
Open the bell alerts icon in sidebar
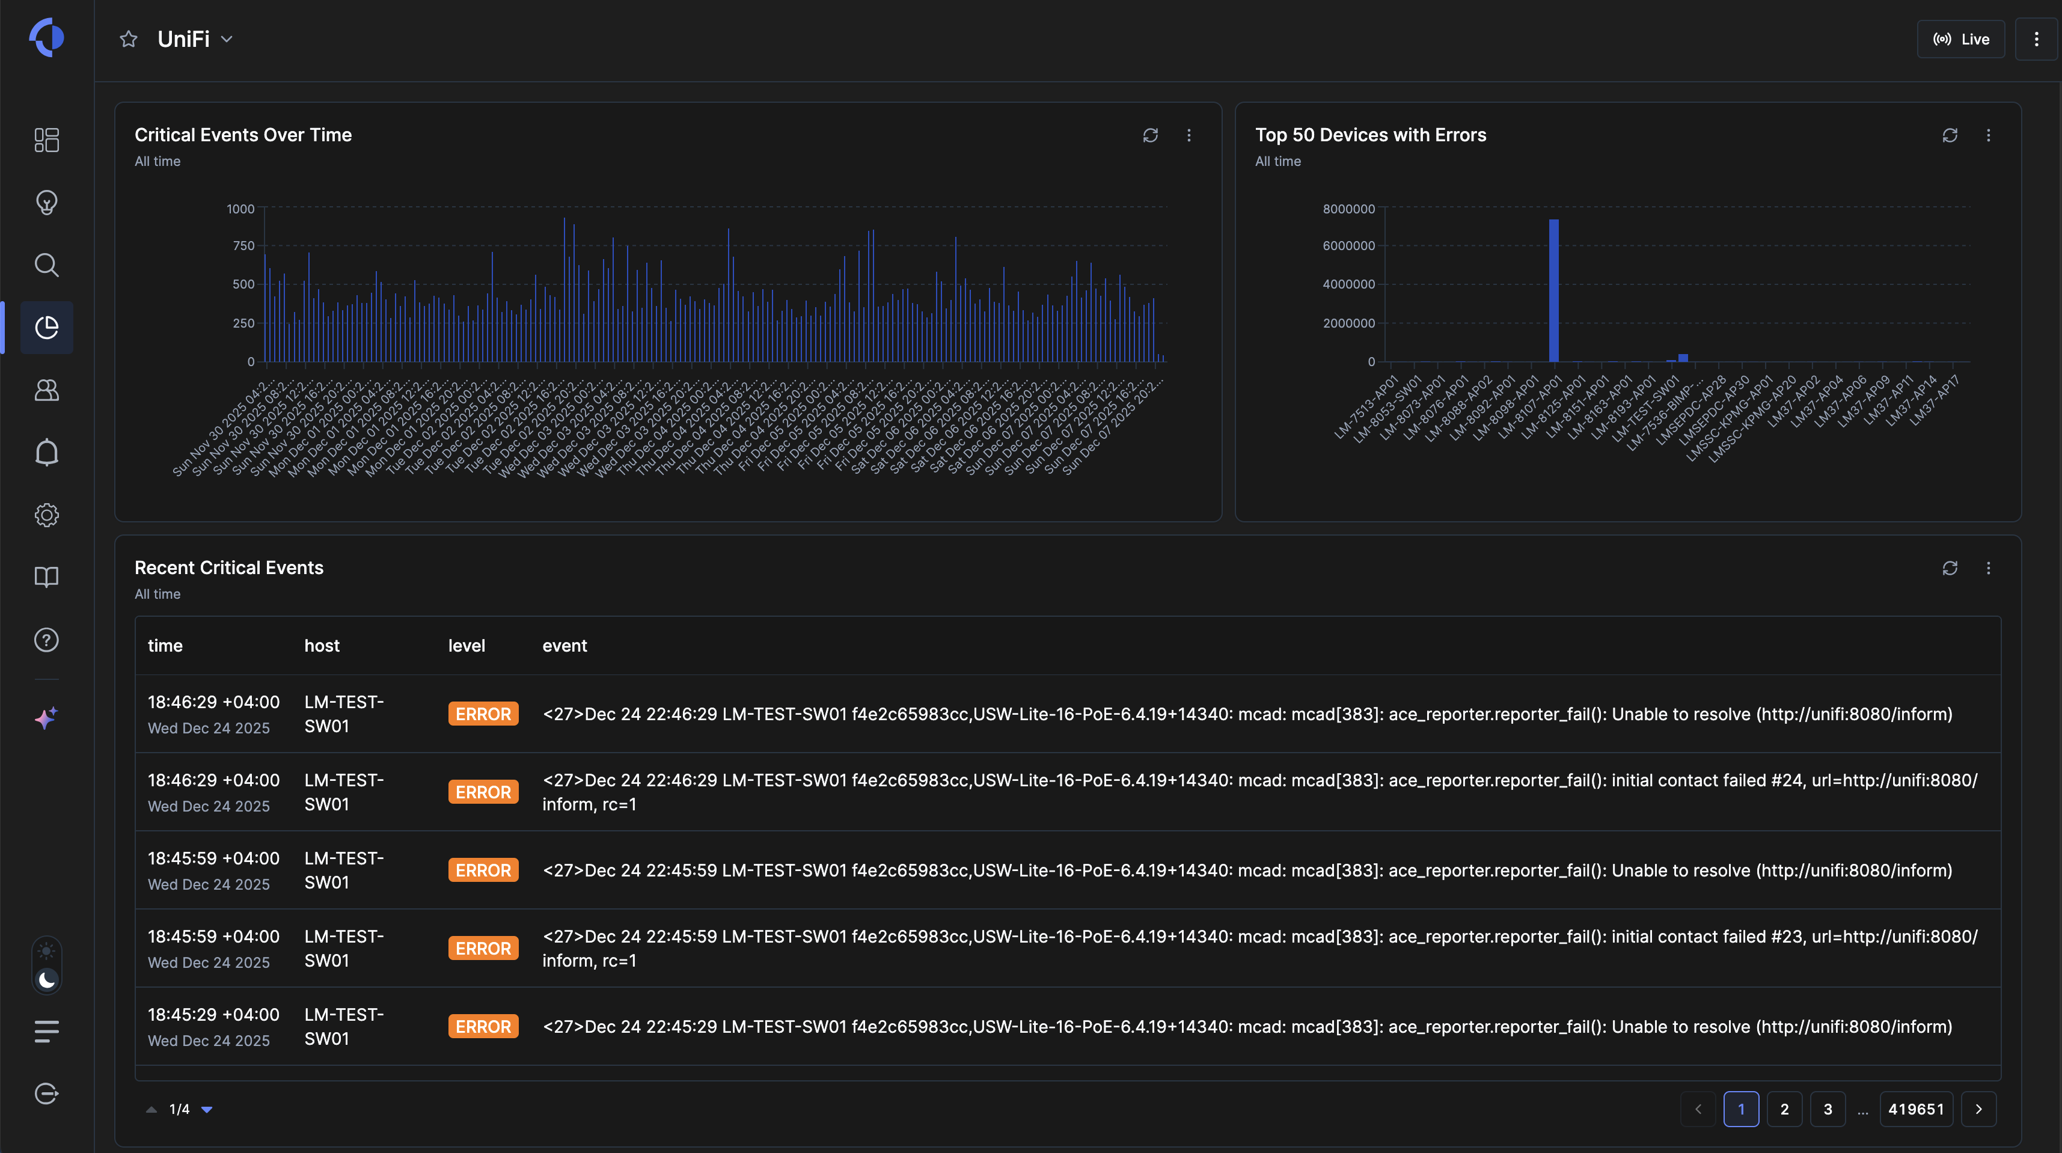[46, 453]
